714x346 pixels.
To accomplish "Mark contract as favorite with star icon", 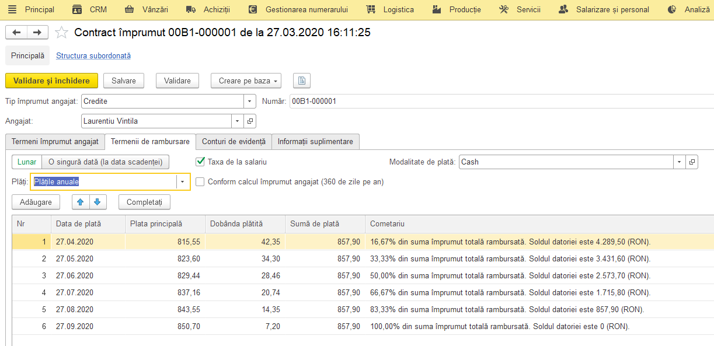I will (x=61, y=33).
